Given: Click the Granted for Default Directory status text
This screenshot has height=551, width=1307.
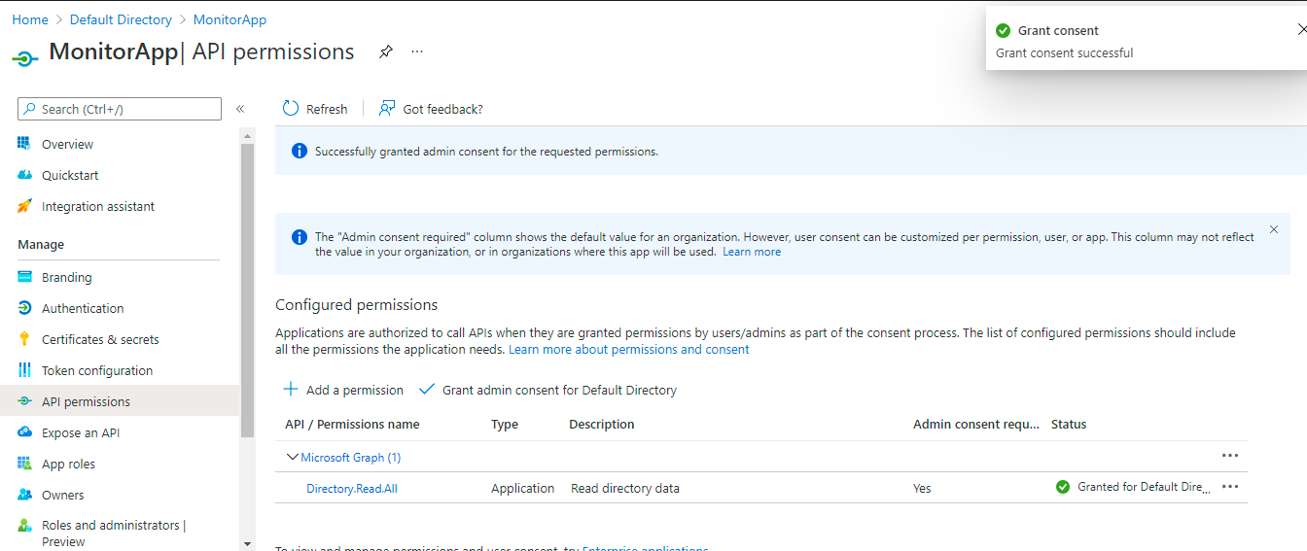Looking at the screenshot, I should pyautogui.click(x=1145, y=487).
